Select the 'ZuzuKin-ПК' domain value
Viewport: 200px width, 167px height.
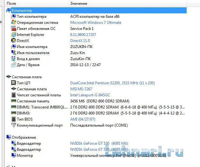80,59
